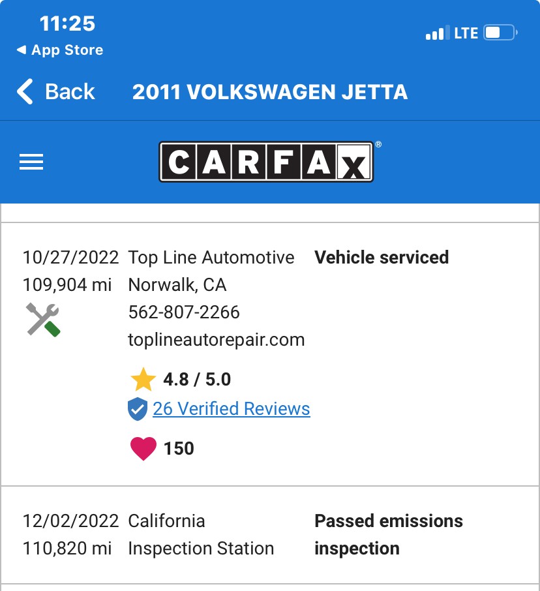Tap the 2011 VOLKSWAGEN JETTA title

(x=270, y=92)
